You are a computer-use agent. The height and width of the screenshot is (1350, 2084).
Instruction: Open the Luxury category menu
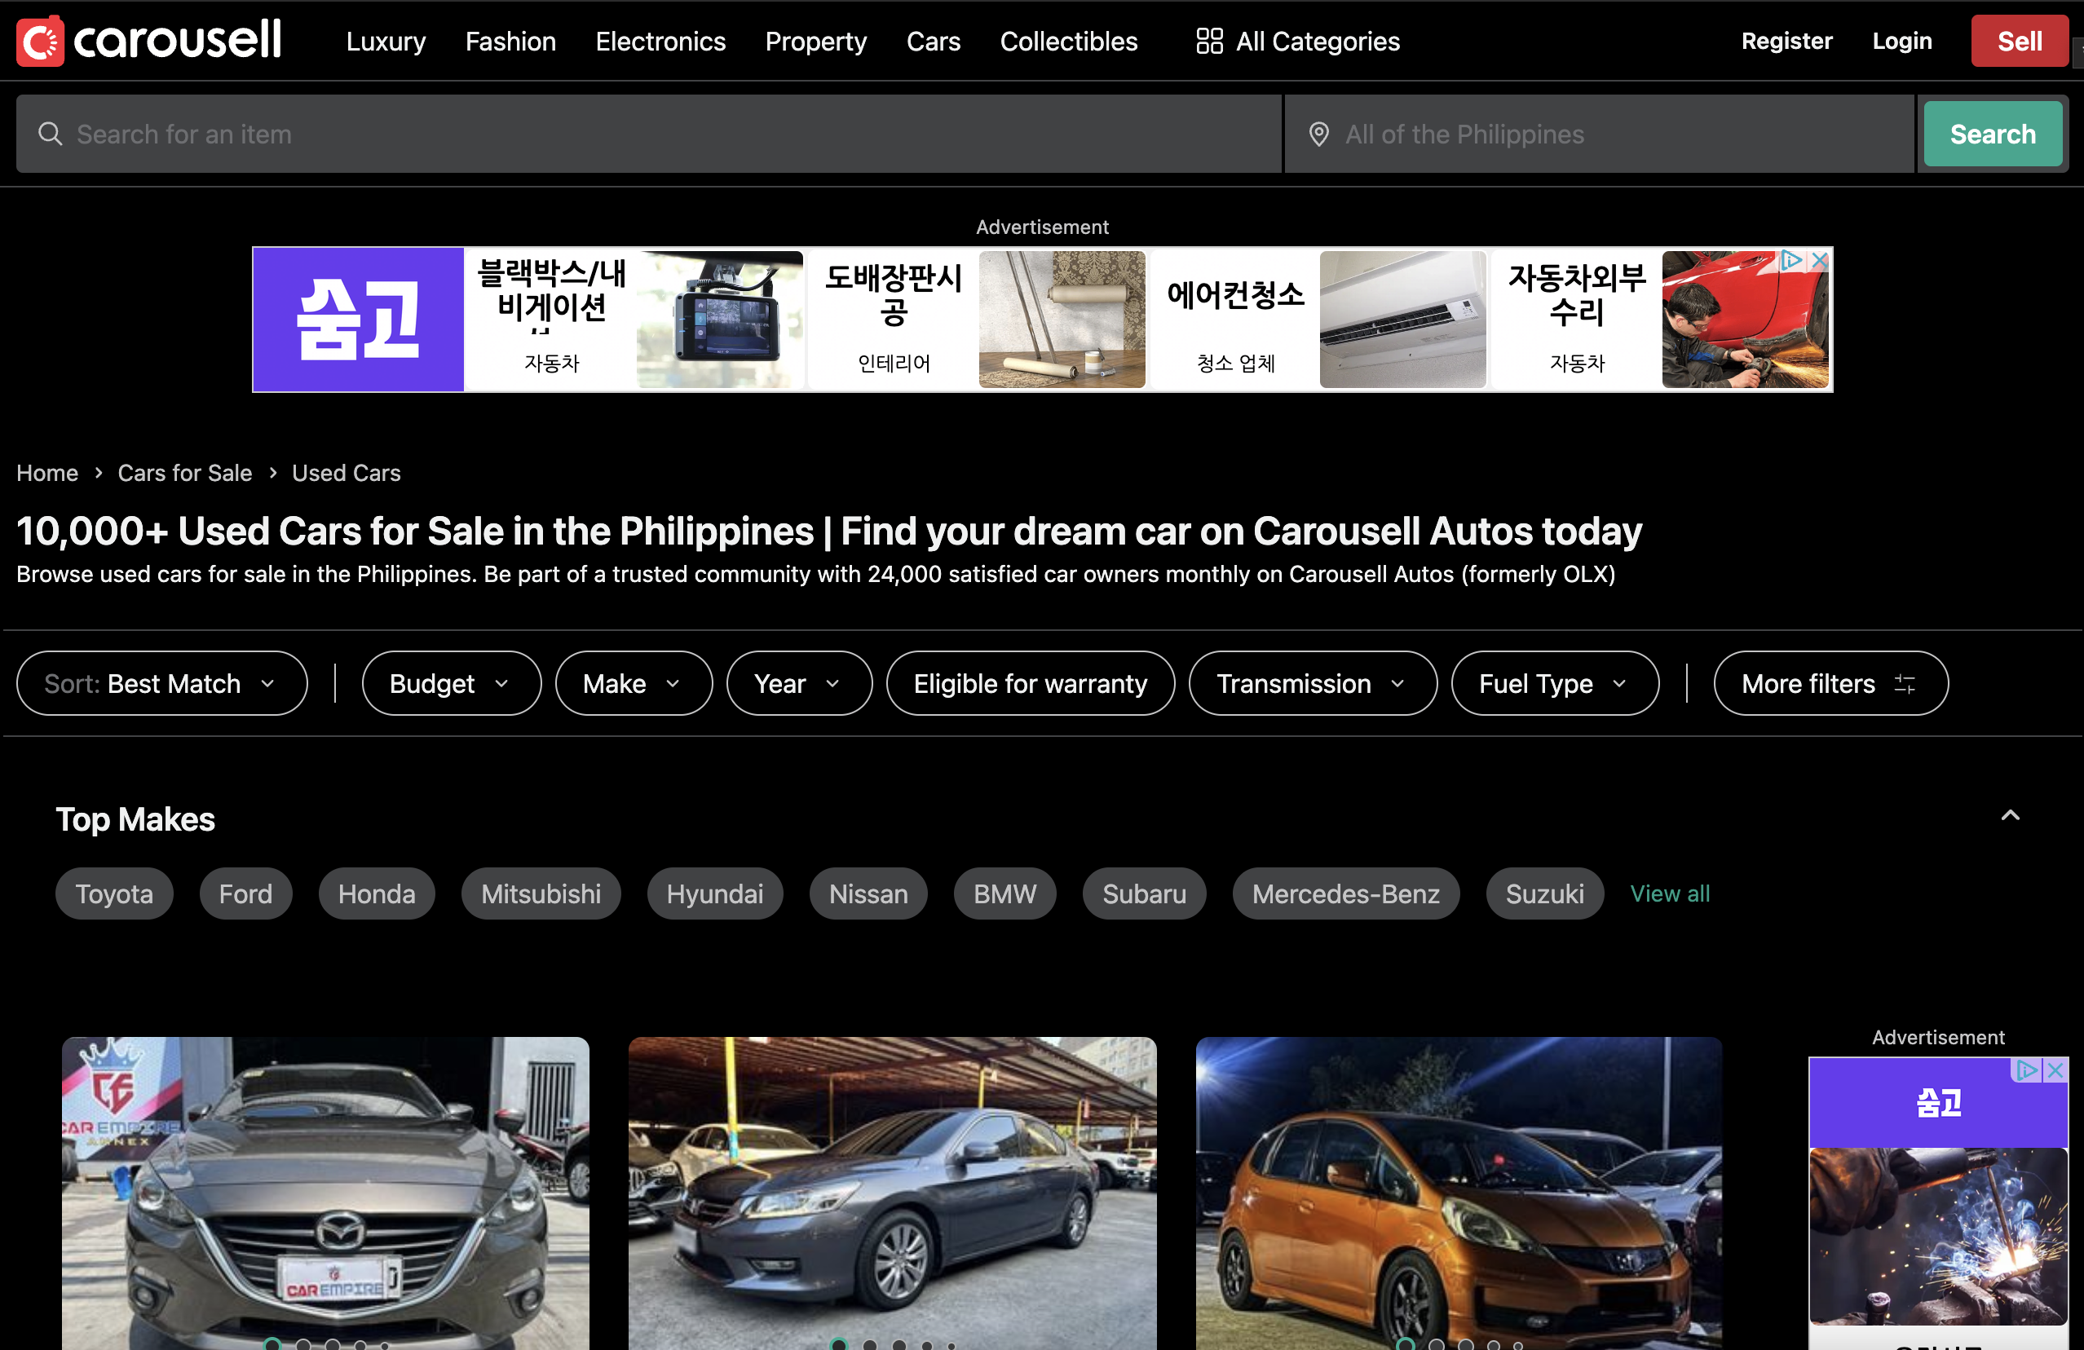coord(386,41)
